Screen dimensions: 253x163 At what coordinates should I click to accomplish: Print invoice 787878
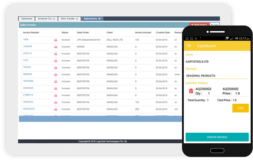[56, 68]
